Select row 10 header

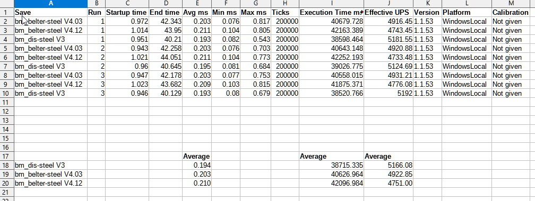tap(7, 93)
